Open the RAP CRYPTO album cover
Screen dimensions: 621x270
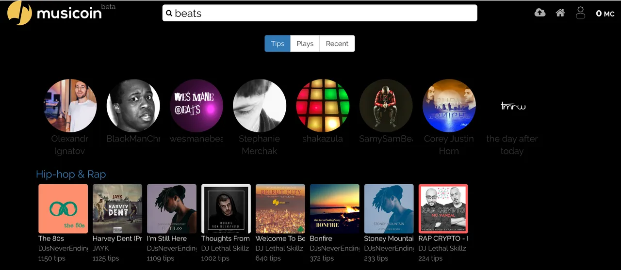click(x=443, y=209)
